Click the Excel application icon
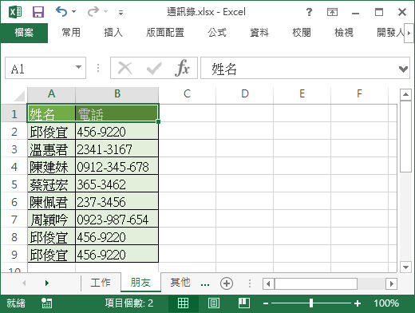The width and height of the screenshot is (415, 313). click(x=15, y=12)
